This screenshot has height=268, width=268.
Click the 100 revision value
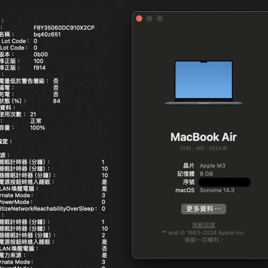click(x=39, y=61)
